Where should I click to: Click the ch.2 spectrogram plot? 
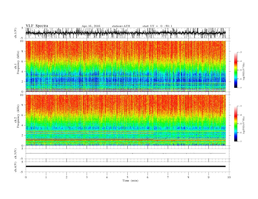tap(126, 120)
